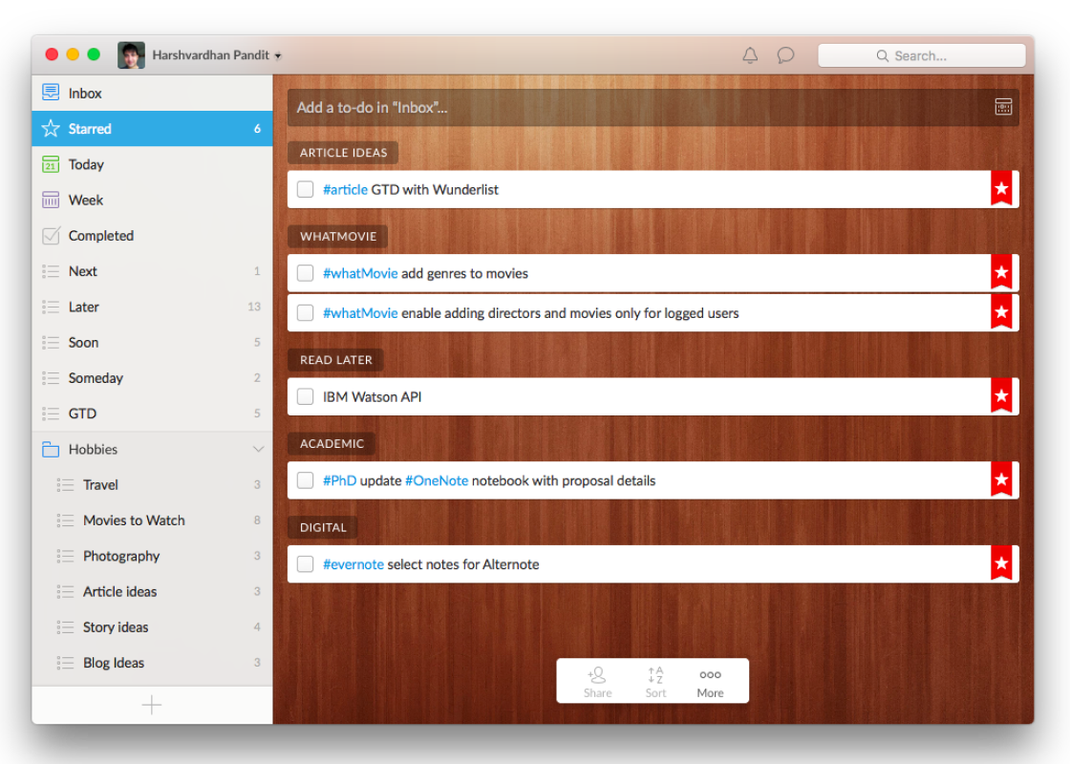Check off enable adding directors task
Image resolution: width=1070 pixels, height=764 pixels.
(x=305, y=312)
